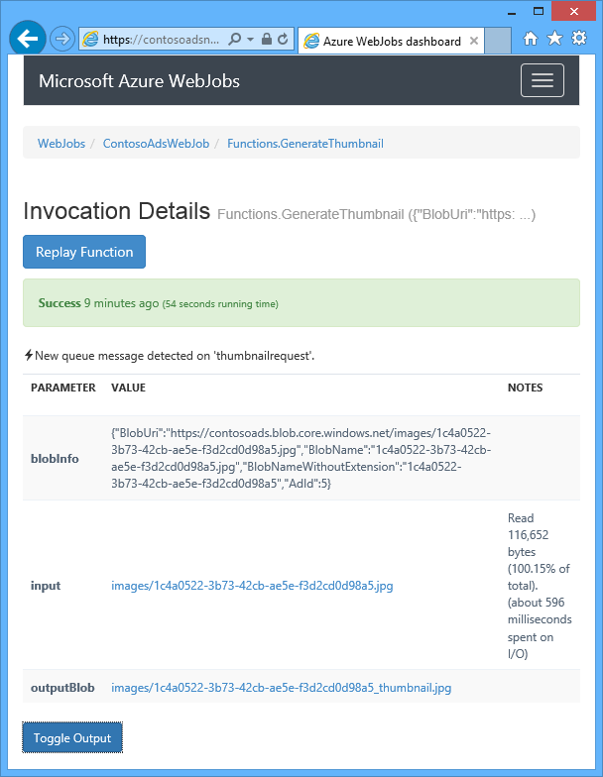This screenshot has width=603, height=777.
Task: Open Functions.GenerateThumbnail breadcrumb link
Action: pyautogui.click(x=305, y=144)
